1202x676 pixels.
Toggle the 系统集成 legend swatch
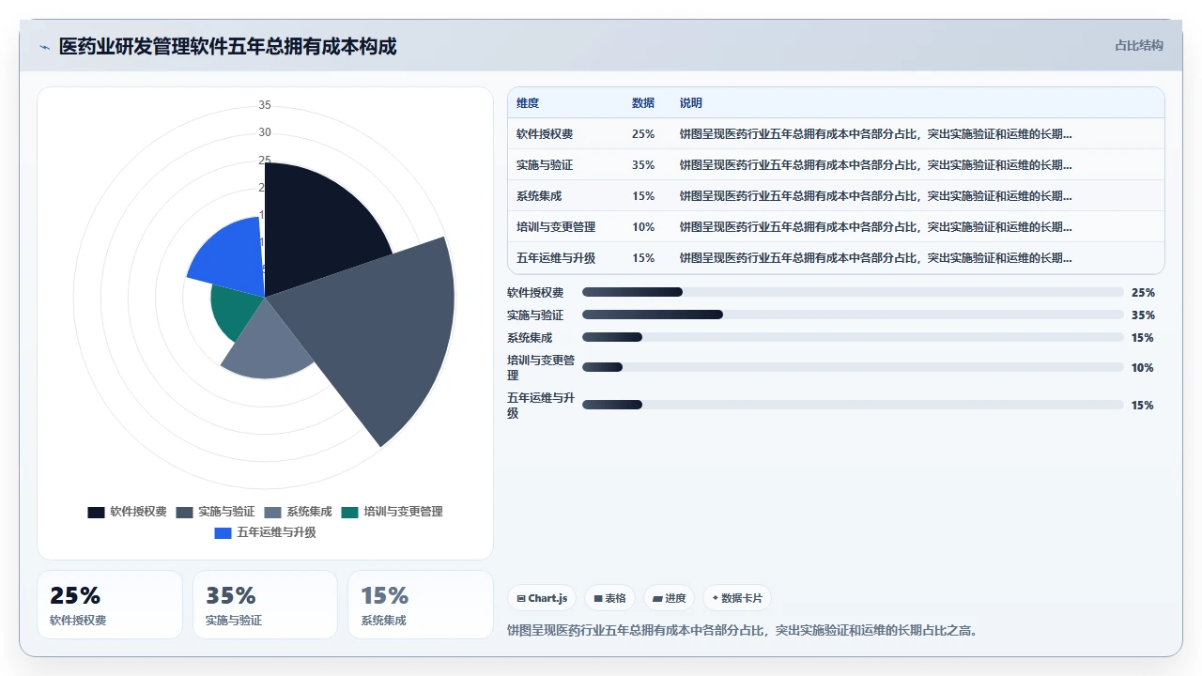pyautogui.click(x=272, y=512)
